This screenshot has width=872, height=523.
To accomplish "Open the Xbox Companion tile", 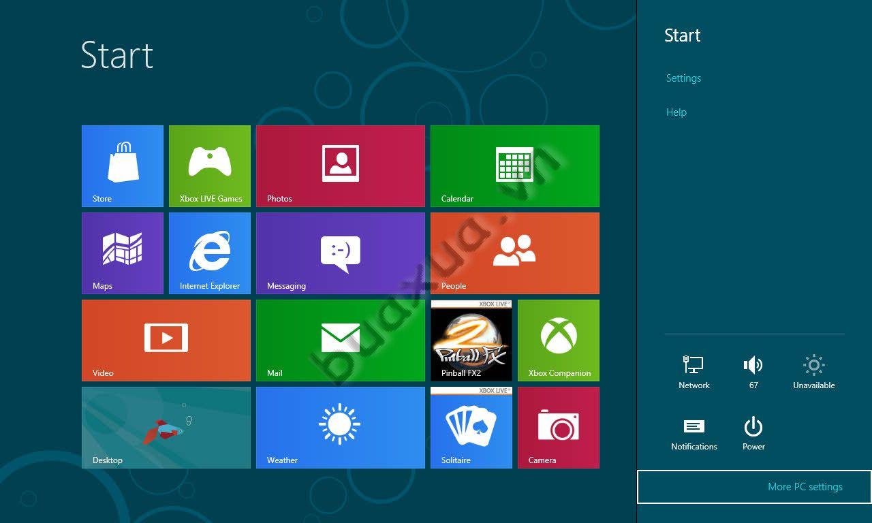I will [x=559, y=340].
